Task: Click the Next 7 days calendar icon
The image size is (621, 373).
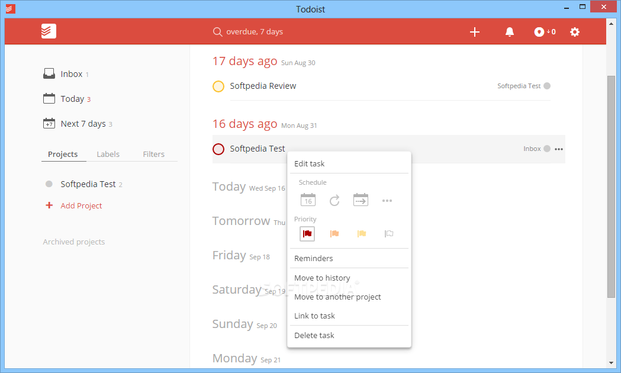Action: (49, 123)
